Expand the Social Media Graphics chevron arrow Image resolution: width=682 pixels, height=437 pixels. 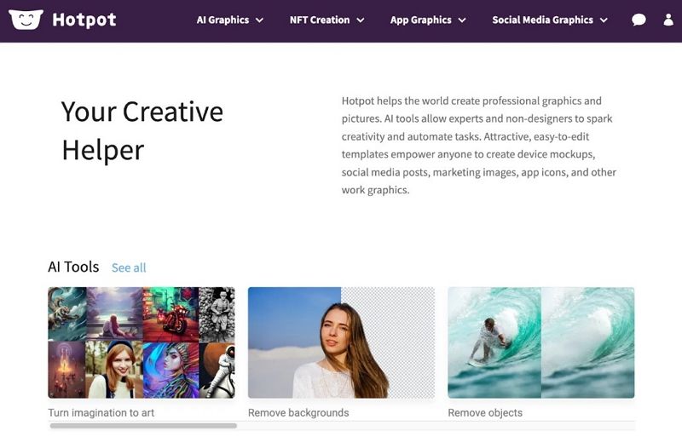tap(604, 20)
